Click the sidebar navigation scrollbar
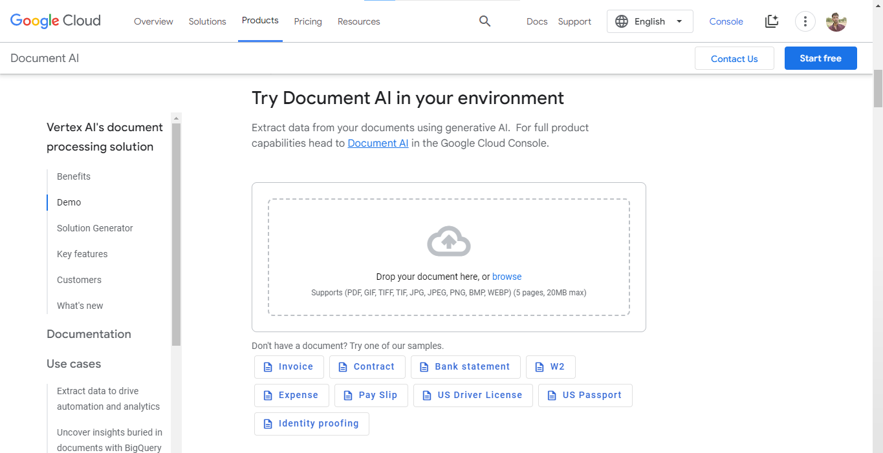The height and width of the screenshot is (453, 883). [176, 233]
